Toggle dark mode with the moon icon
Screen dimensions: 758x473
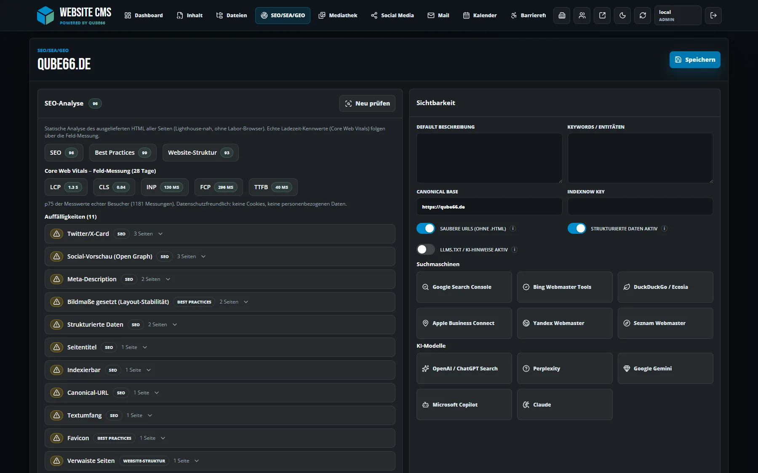tap(622, 16)
